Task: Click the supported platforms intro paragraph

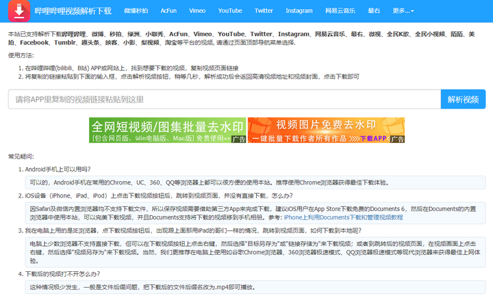Action: tap(242, 38)
